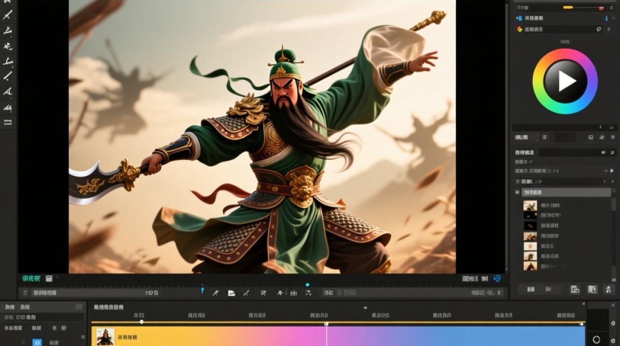Click the warrior thumbnail on the timeline clip

tap(105, 337)
